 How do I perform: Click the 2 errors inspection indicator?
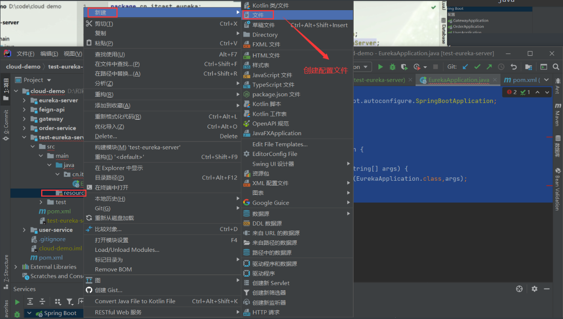(x=512, y=92)
